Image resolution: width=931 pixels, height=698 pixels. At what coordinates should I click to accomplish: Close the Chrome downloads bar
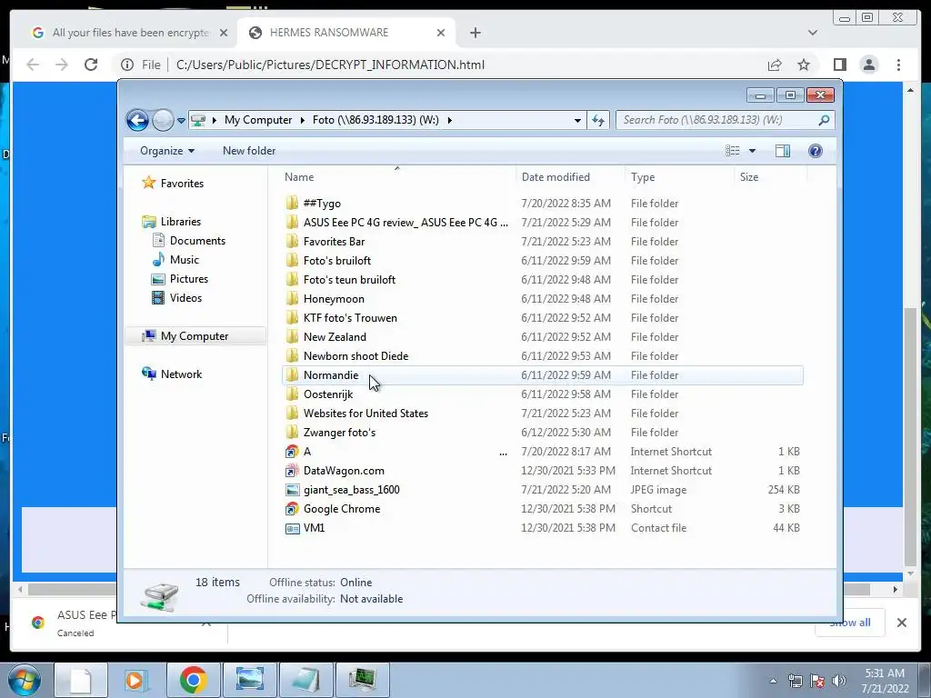pos(901,623)
